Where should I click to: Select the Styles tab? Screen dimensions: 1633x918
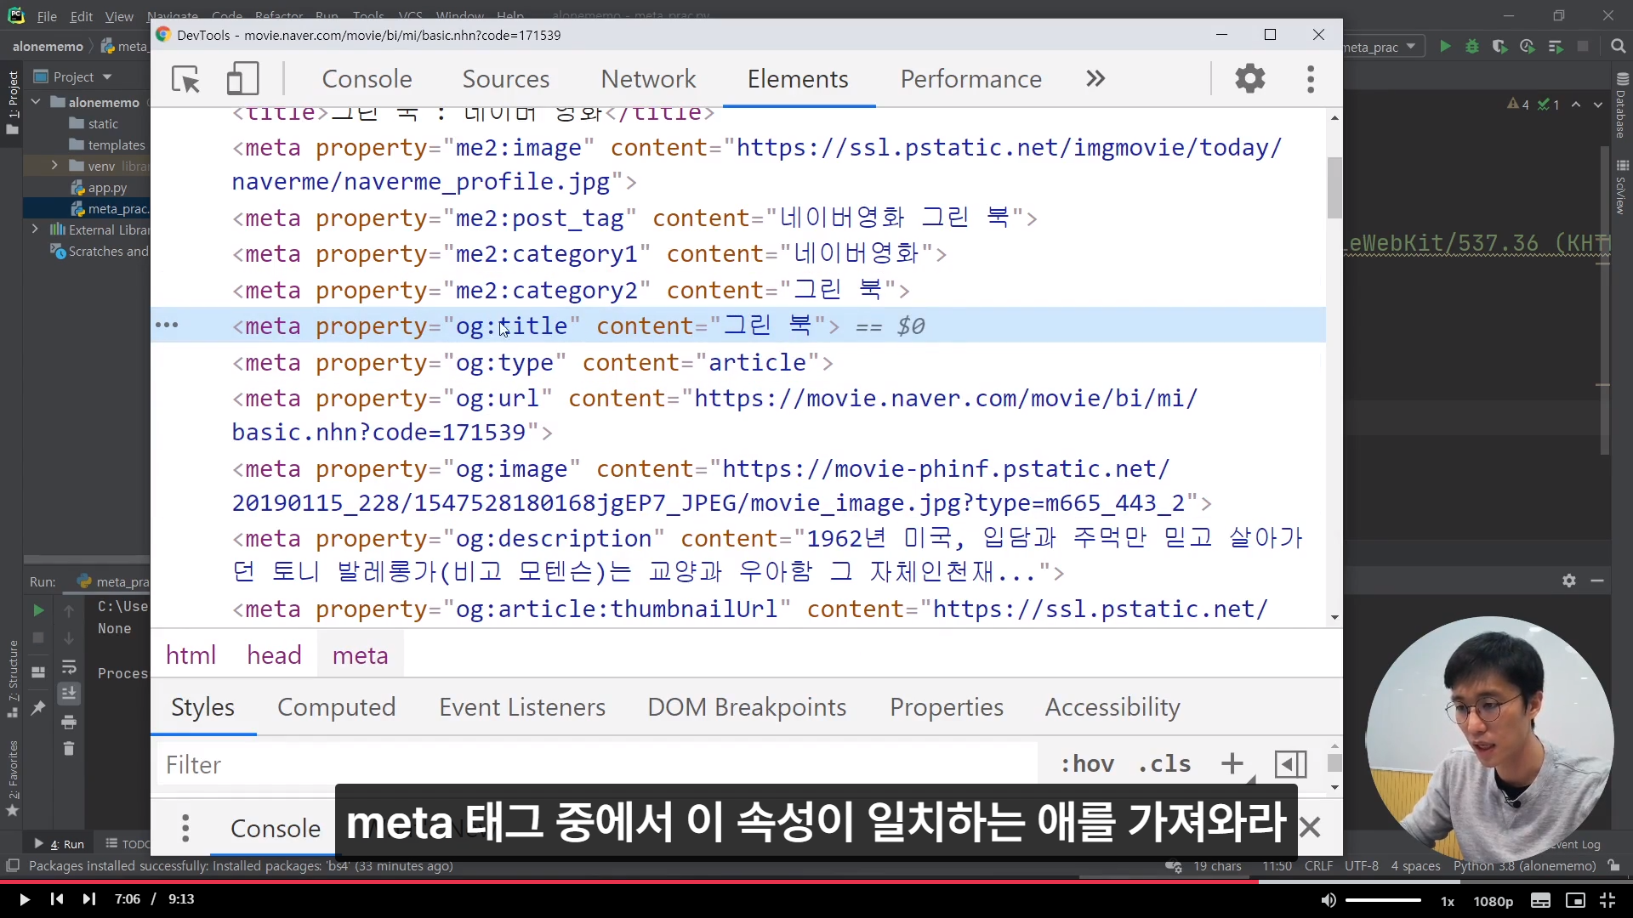click(x=202, y=707)
